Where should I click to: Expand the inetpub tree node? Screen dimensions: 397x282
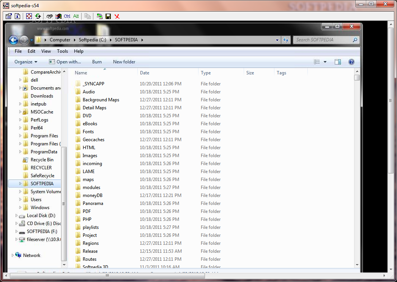[x=20, y=104]
